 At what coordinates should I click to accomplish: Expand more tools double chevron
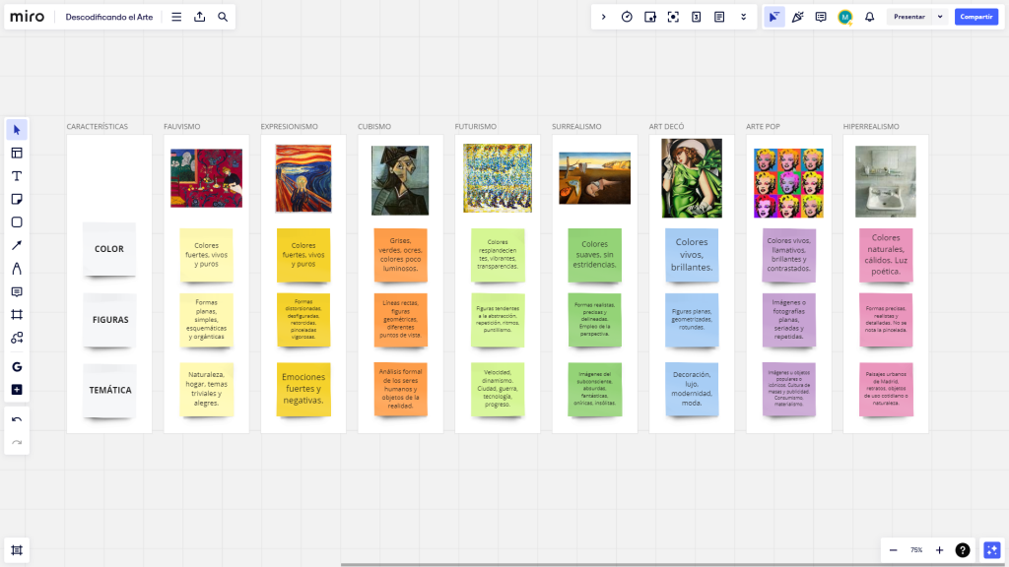(743, 17)
